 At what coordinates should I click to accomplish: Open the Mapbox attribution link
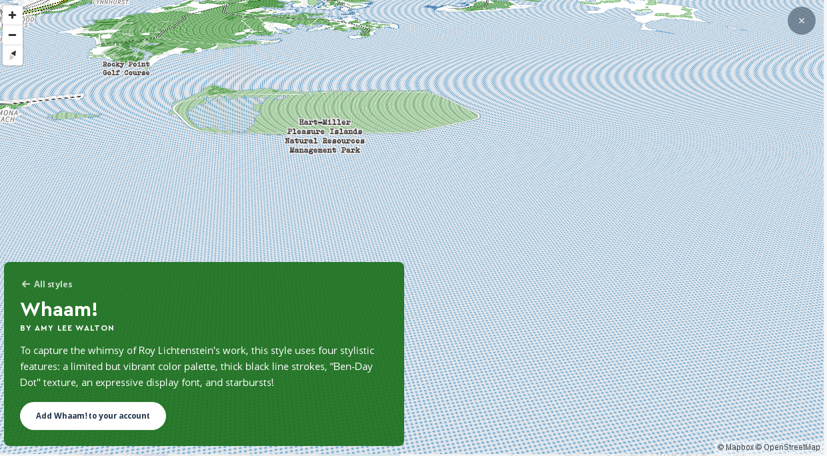736,447
